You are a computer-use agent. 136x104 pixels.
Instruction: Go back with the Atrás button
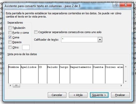[78, 95]
